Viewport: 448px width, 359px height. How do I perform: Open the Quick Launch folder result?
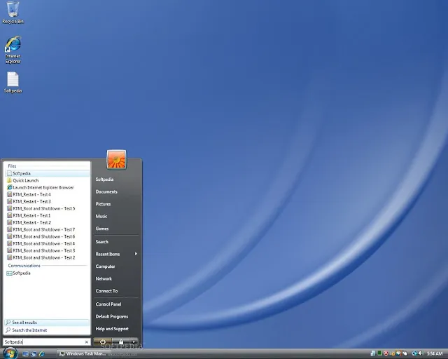tap(48, 180)
